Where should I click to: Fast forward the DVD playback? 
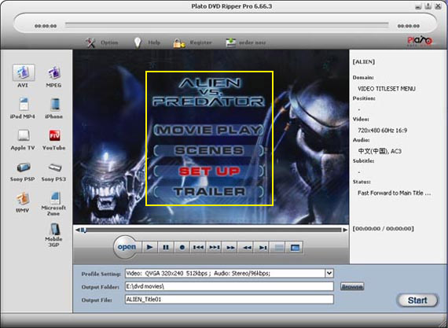pyautogui.click(x=230, y=247)
